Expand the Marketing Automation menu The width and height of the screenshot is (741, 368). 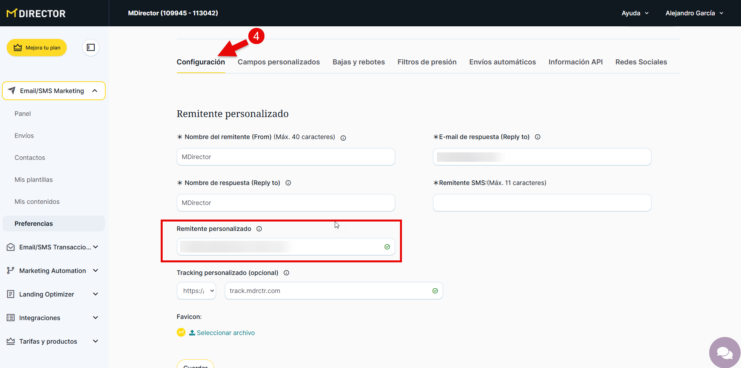(x=53, y=271)
